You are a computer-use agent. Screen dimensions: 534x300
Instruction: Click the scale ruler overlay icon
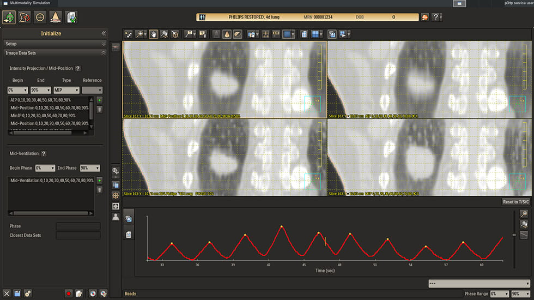(276, 34)
